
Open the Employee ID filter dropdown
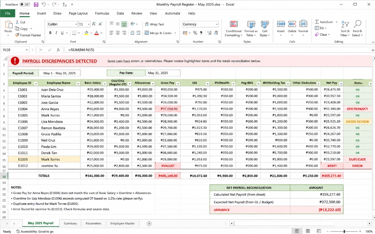pyautogui.click(x=36, y=83)
